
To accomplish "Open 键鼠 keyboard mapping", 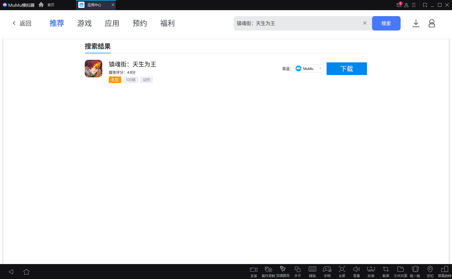I will 312,272.
